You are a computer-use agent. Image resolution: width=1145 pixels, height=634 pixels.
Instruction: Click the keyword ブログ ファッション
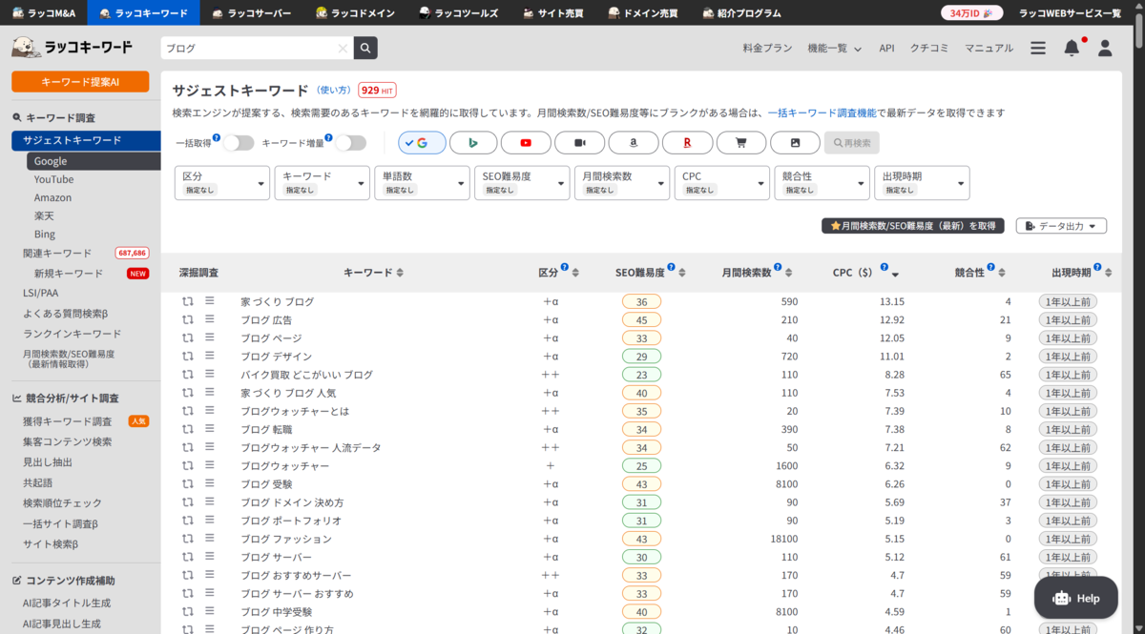tap(286, 539)
